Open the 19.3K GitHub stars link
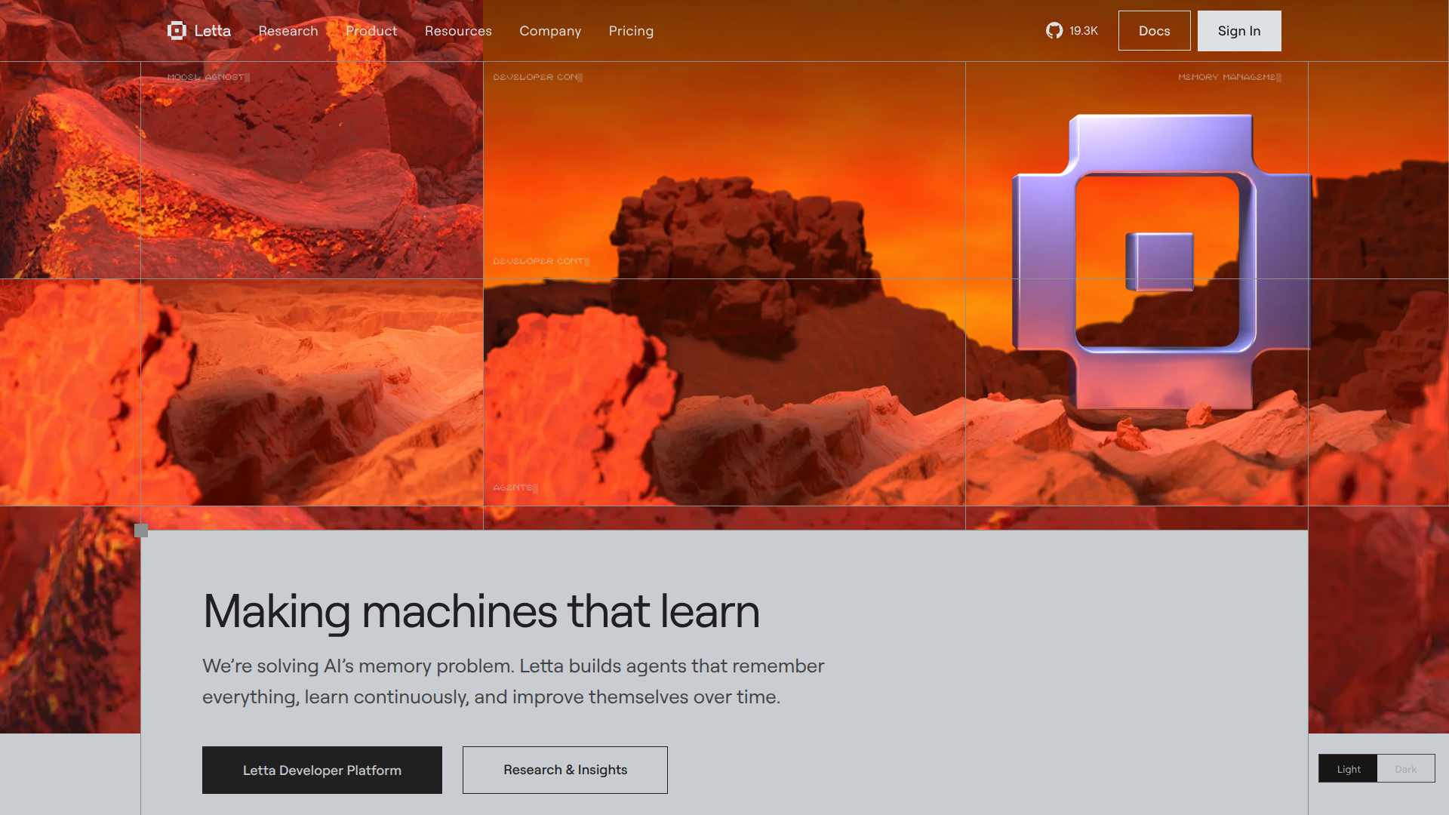 pyautogui.click(x=1083, y=31)
